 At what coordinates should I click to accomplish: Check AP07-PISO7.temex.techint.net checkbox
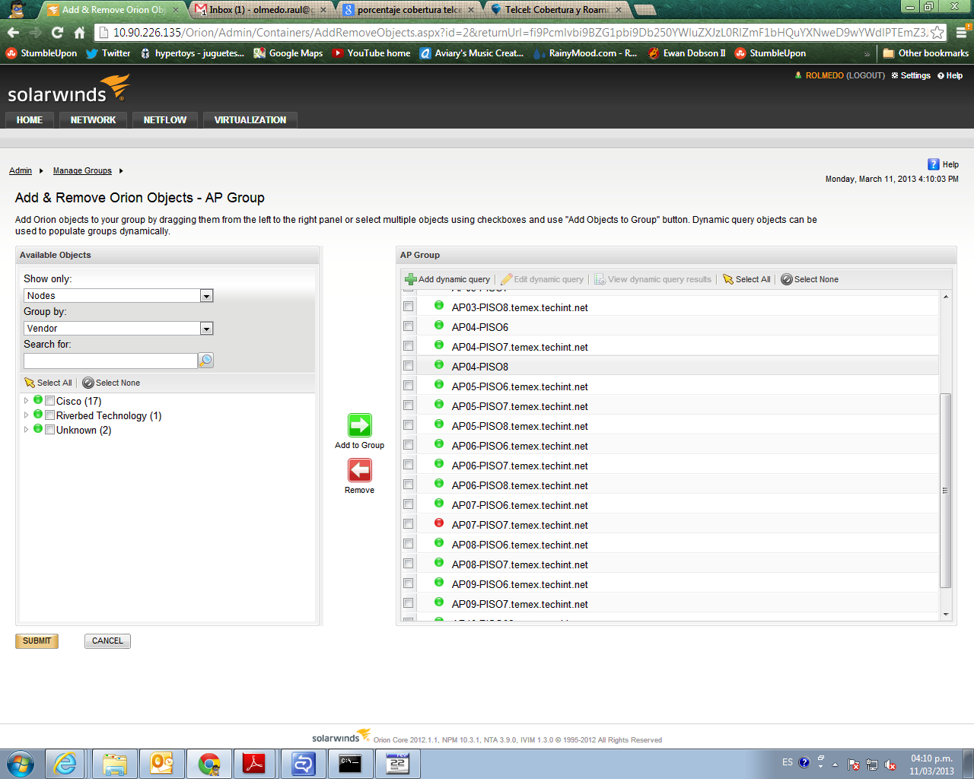[409, 524]
